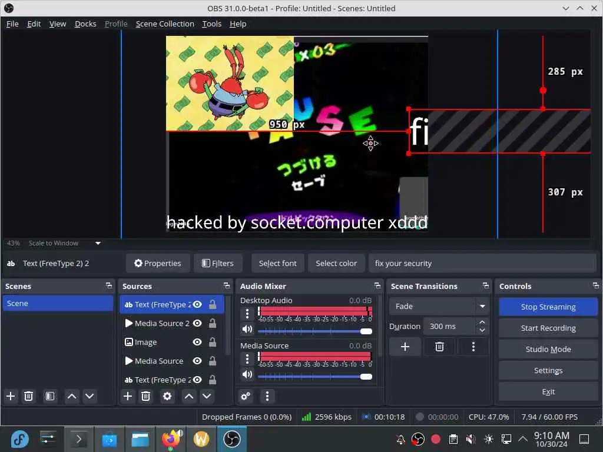The image size is (603, 452).
Task: Click Select color button
Action: 336,263
